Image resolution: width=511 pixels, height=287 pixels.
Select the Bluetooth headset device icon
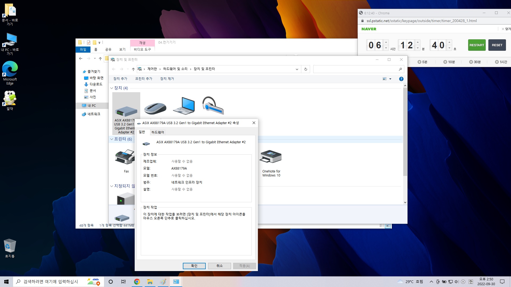[x=213, y=105]
